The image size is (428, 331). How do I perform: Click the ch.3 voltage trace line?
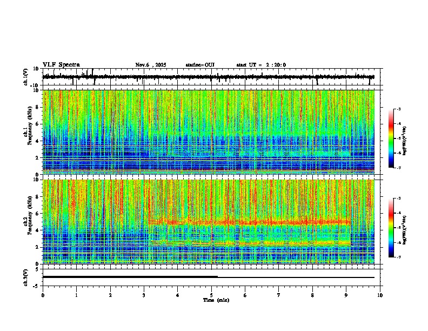209,277
